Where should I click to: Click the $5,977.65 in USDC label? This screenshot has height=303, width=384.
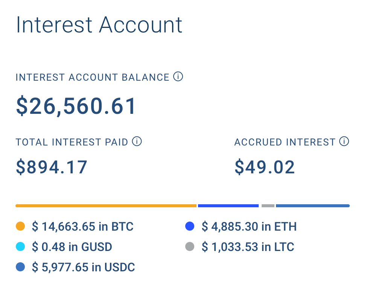(83, 267)
